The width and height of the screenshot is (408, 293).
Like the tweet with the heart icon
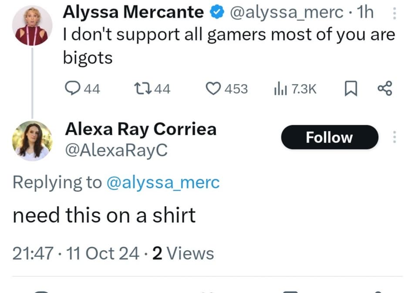click(x=212, y=89)
